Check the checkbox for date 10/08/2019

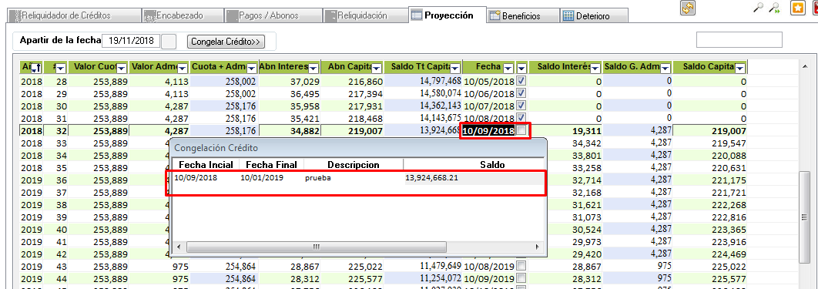521,266
